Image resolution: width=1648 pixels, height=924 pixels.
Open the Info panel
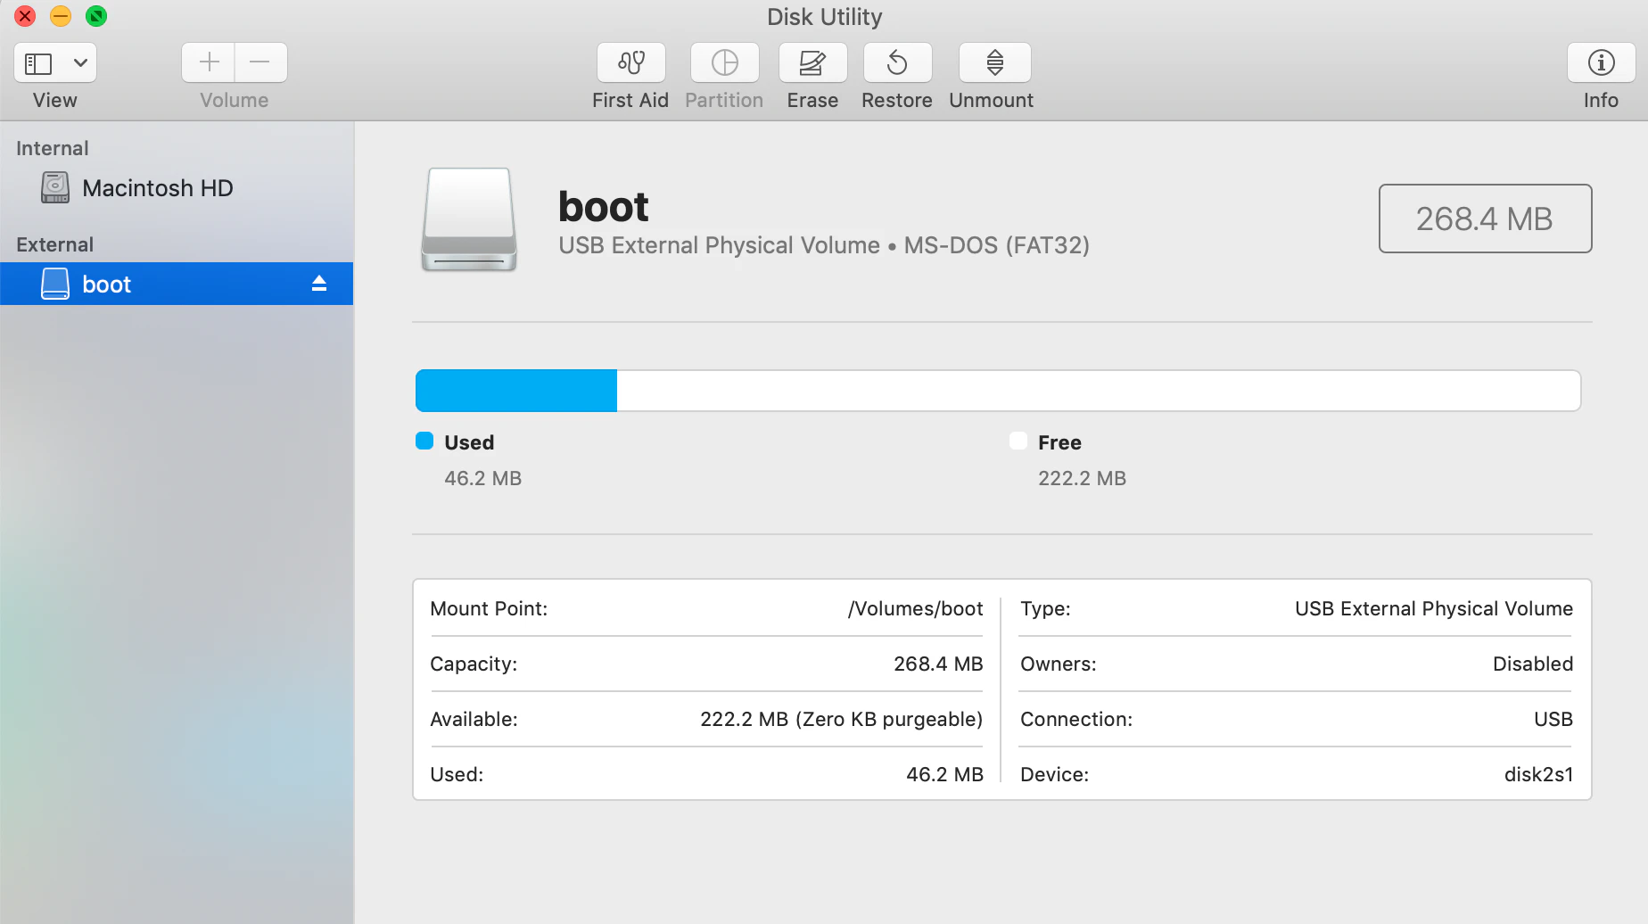(1601, 62)
